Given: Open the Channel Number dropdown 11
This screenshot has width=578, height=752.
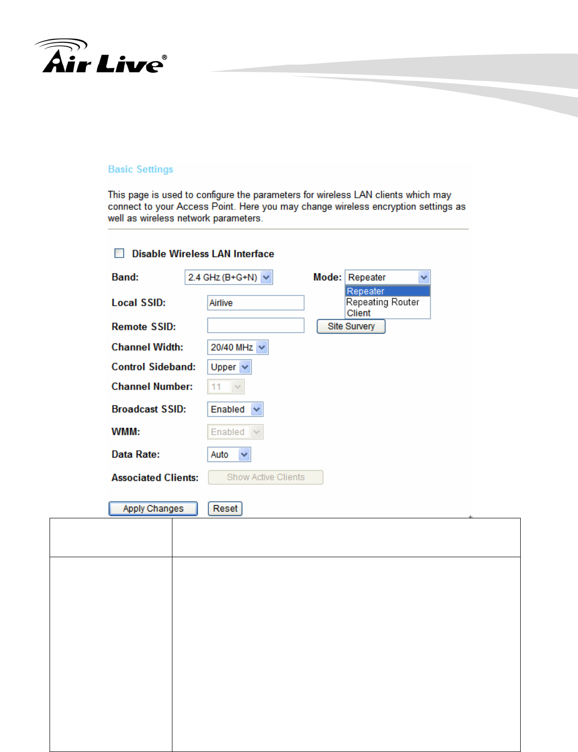Looking at the screenshot, I should coord(225,387).
